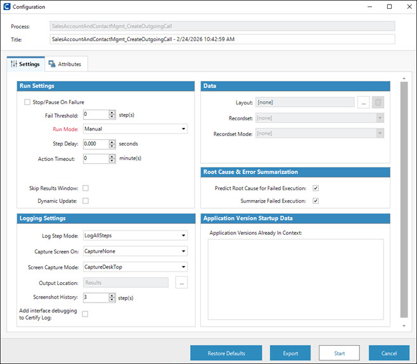Click the Configuration window app icon

click(6, 7)
